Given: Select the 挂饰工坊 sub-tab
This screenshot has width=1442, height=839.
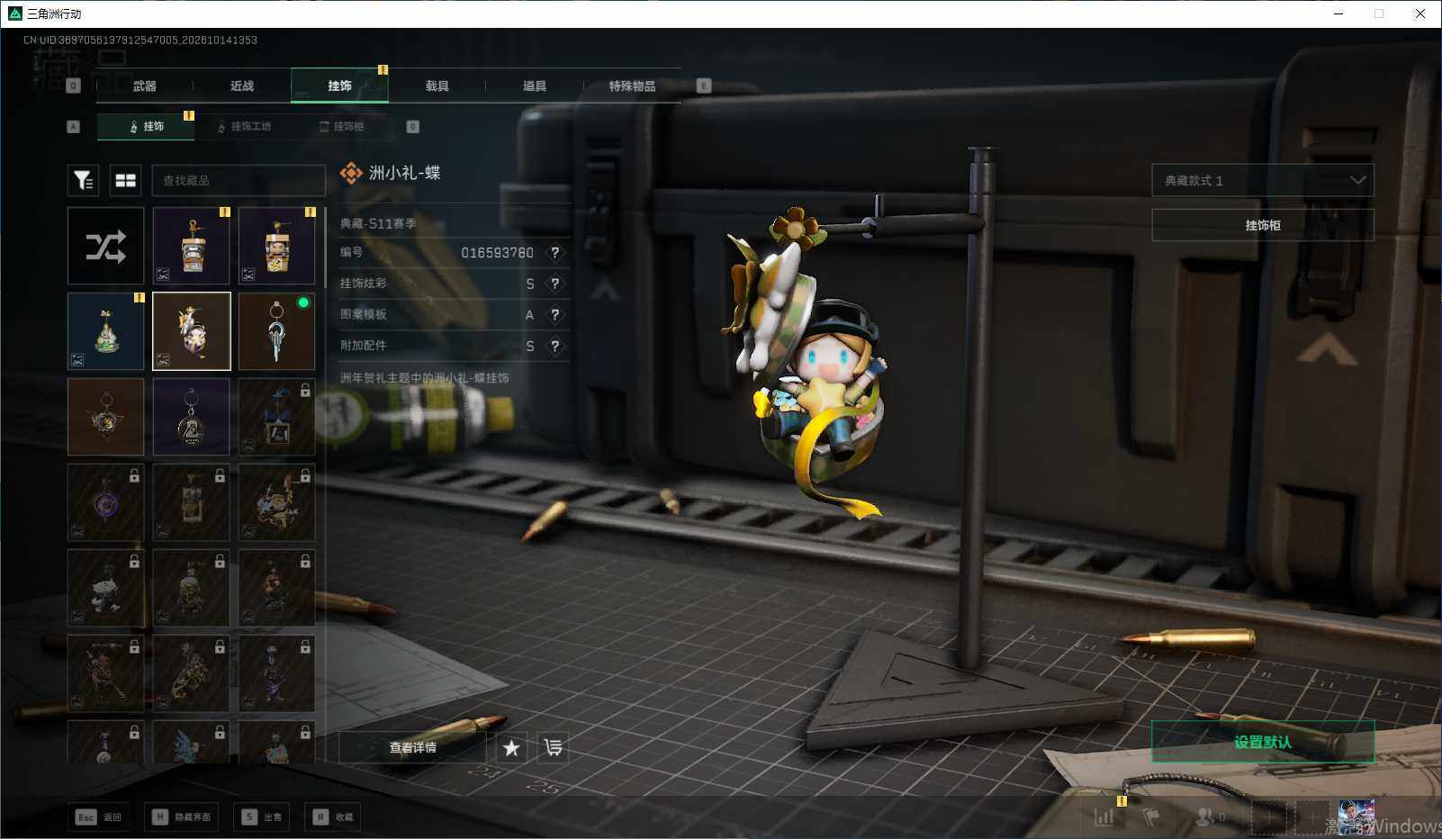Looking at the screenshot, I should point(244,126).
